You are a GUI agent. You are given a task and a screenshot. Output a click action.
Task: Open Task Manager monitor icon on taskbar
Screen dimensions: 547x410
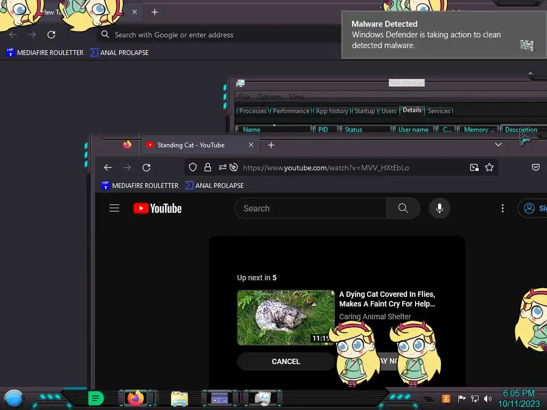pyautogui.click(x=263, y=398)
